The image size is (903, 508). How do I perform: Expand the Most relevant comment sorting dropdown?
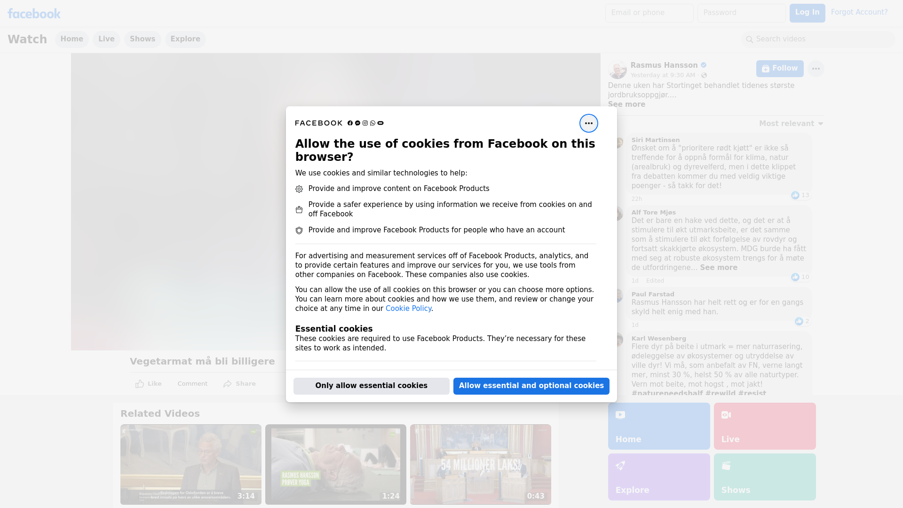pyautogui.click(x=791, y=124)
